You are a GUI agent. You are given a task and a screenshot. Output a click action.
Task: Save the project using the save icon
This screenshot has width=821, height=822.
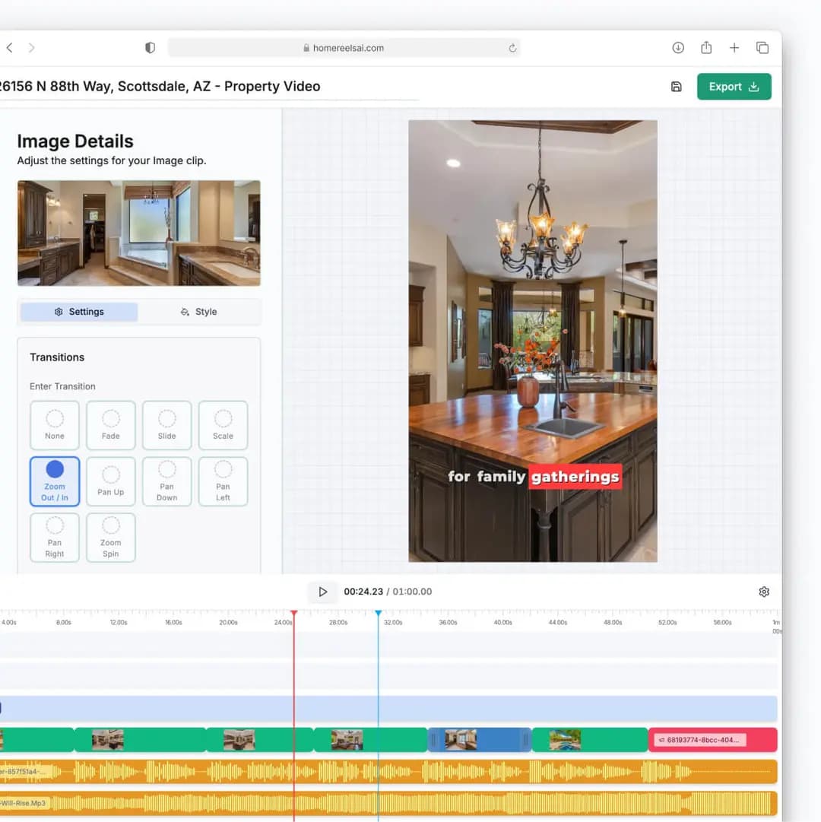[x=677, y=86]
